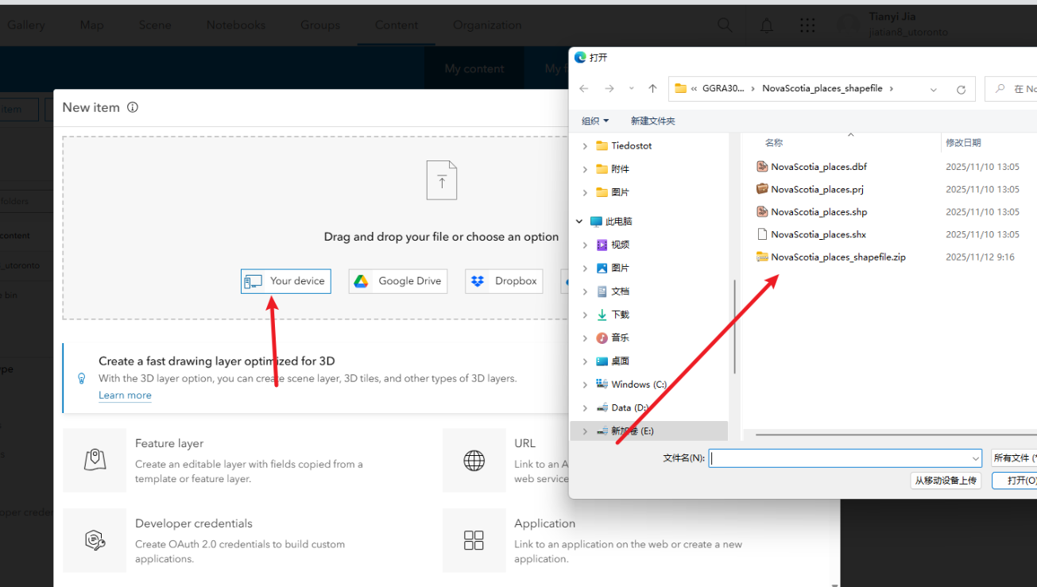
Task: Open the Gallery tab in ArcGIS header
Action: [x=26, y=25]
